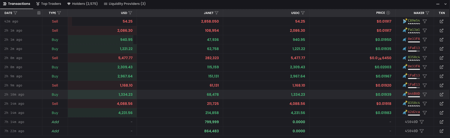Open the JANET column filter

[x=217, y=13]
